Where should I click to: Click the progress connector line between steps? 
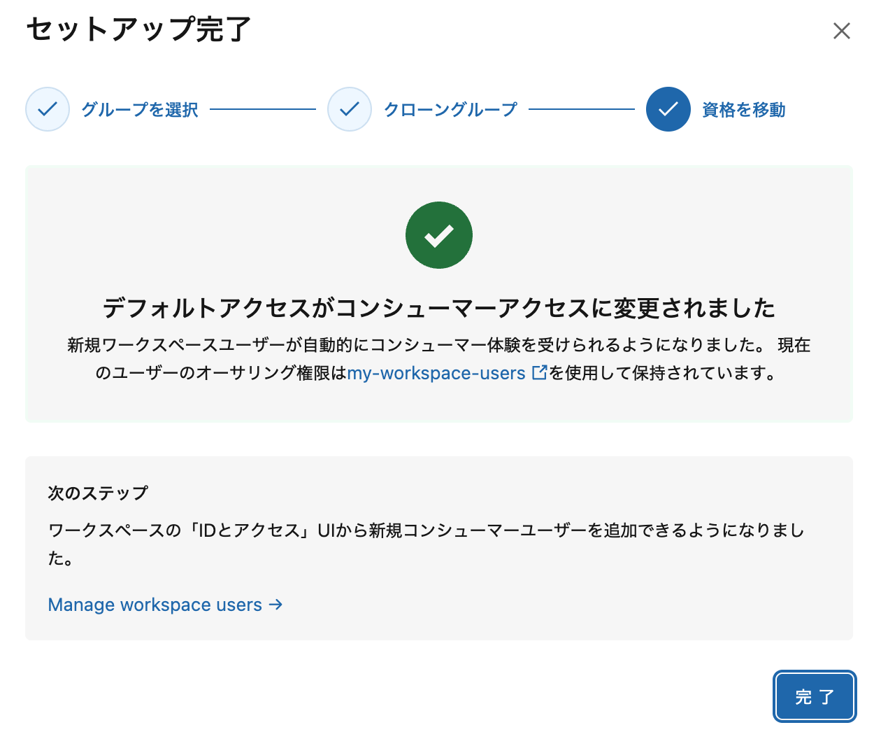262,109
